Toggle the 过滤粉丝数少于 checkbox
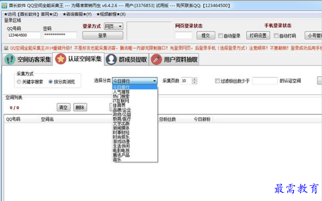Image resolution: width=322 pixels, height=201 pixels. pyautogui.click(x=217, y=81)
